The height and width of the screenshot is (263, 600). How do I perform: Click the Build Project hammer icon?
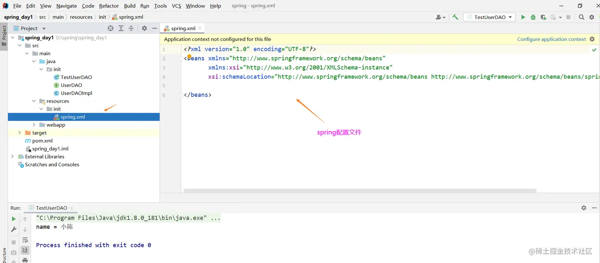[x=455, y=17]
